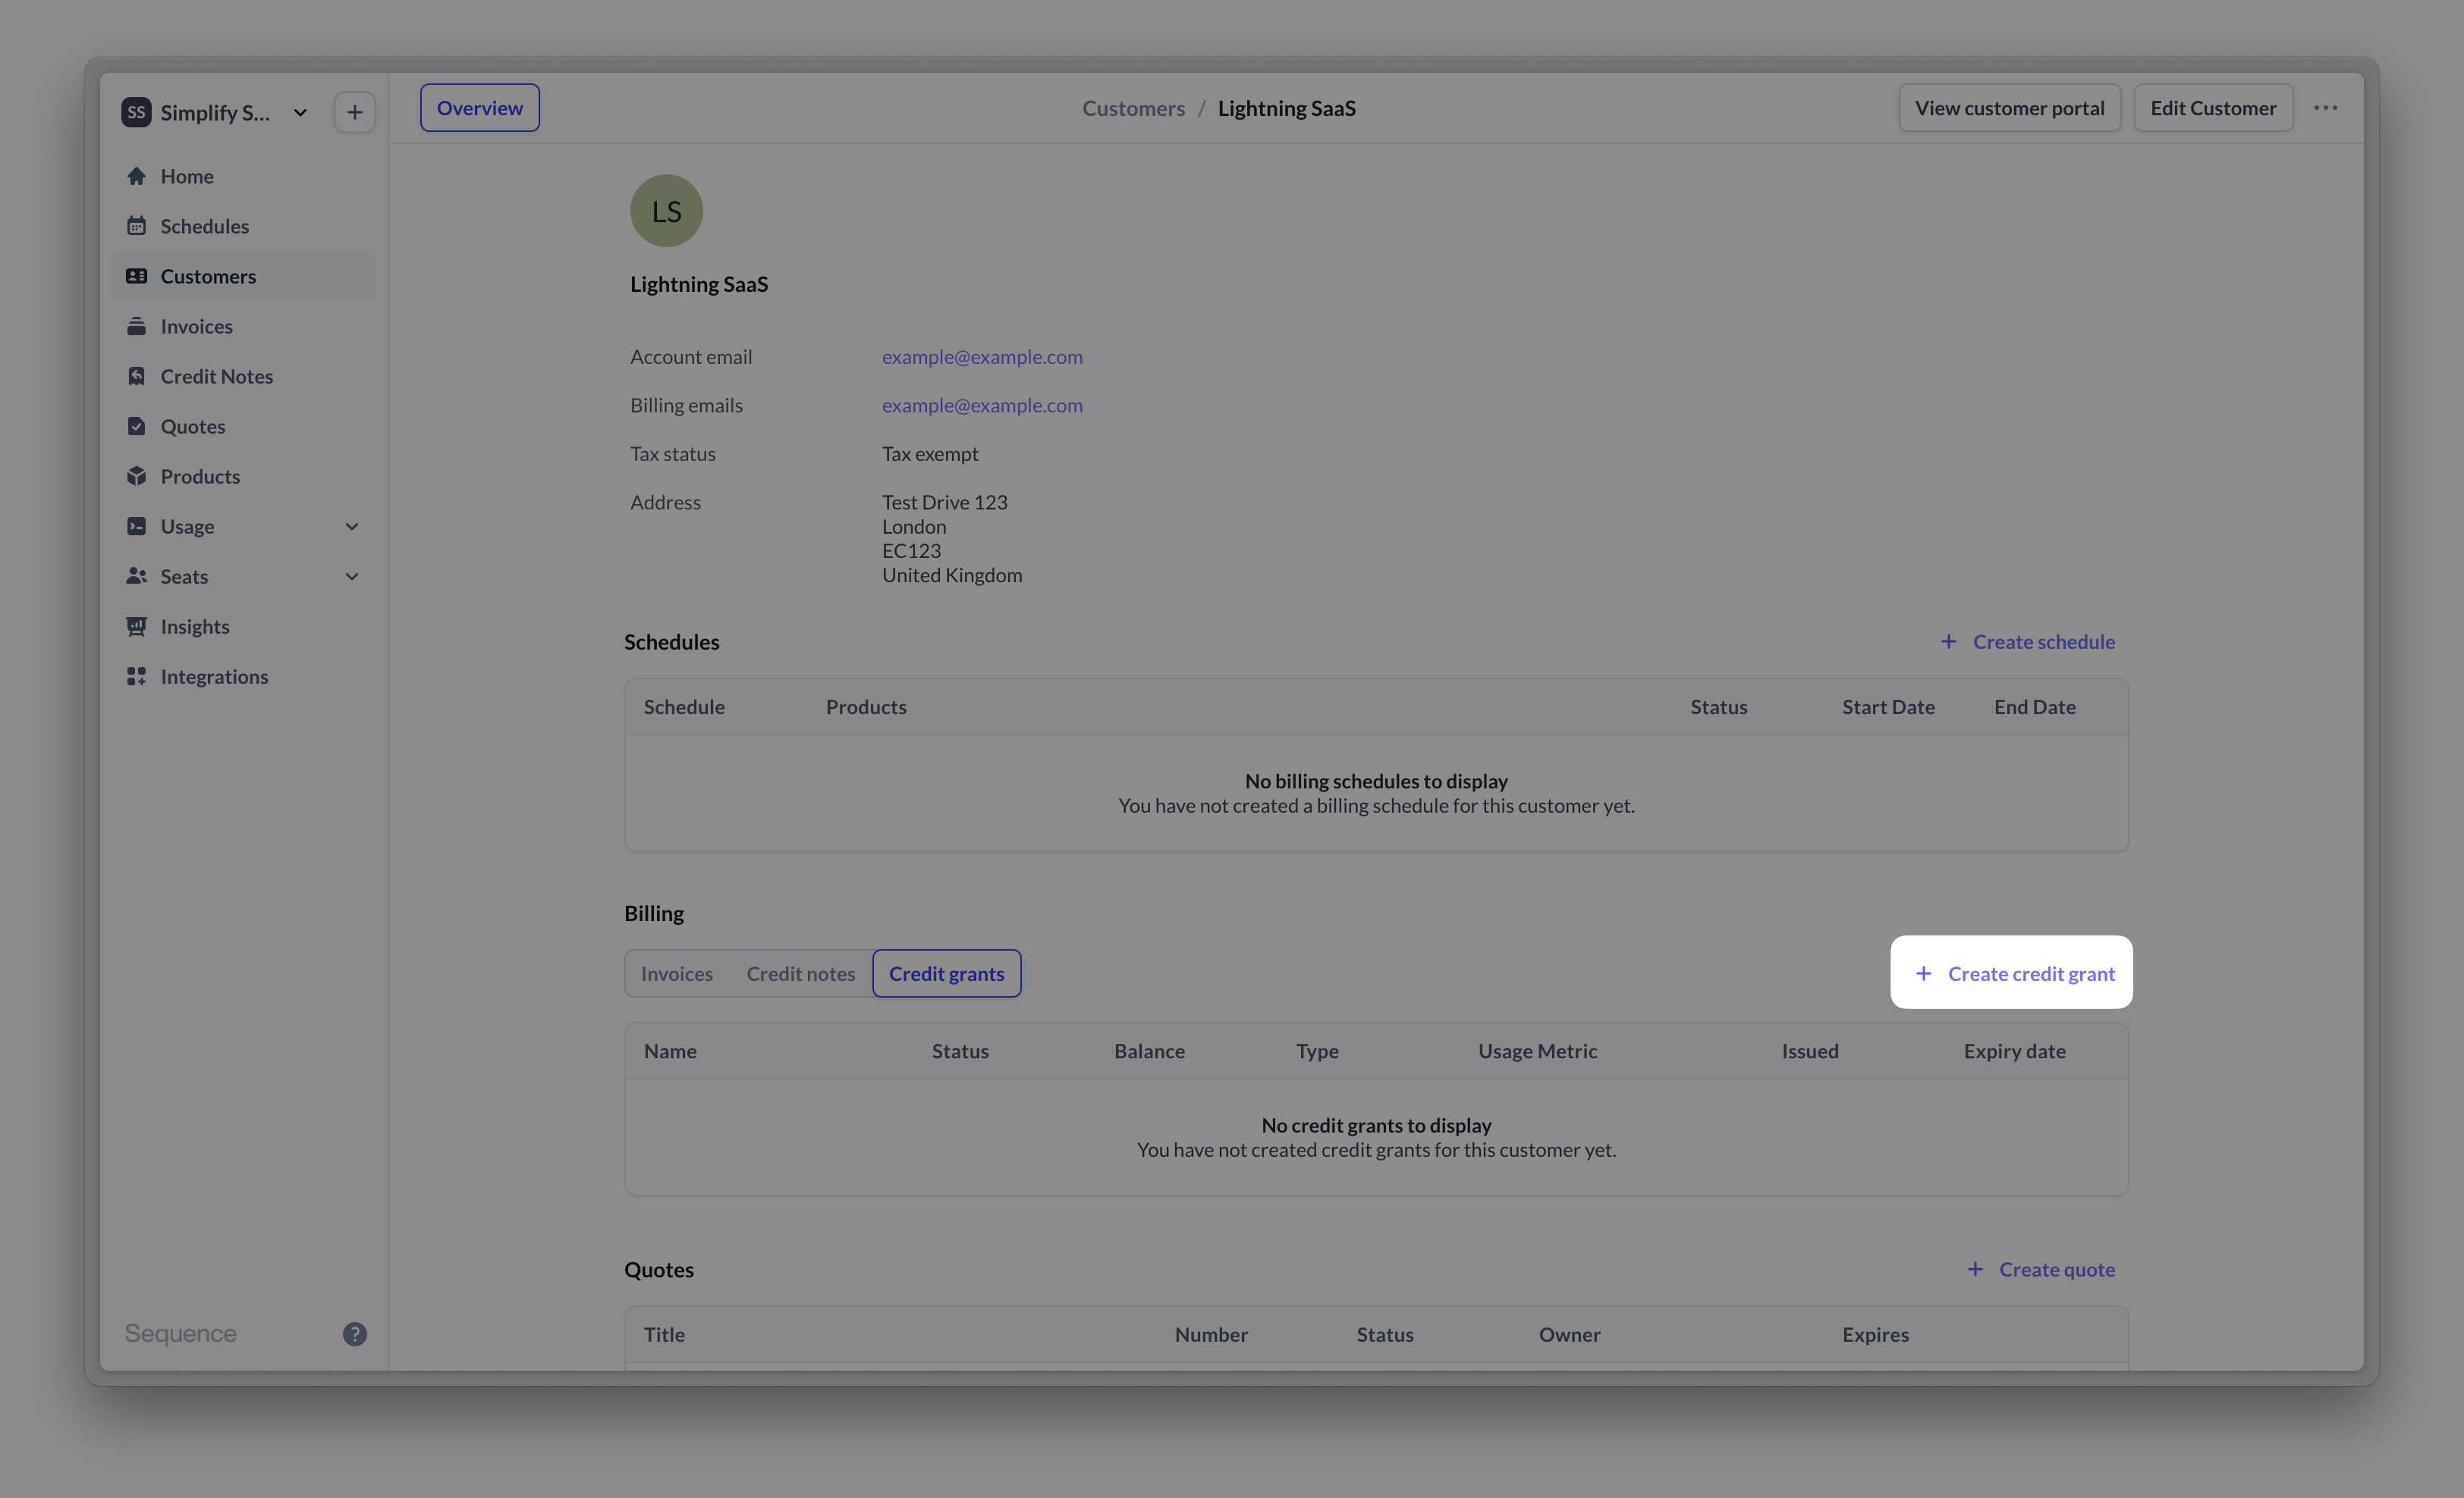Click the plus button beside workspace name
The image size is (2464, 1498).
coord(355,112)
